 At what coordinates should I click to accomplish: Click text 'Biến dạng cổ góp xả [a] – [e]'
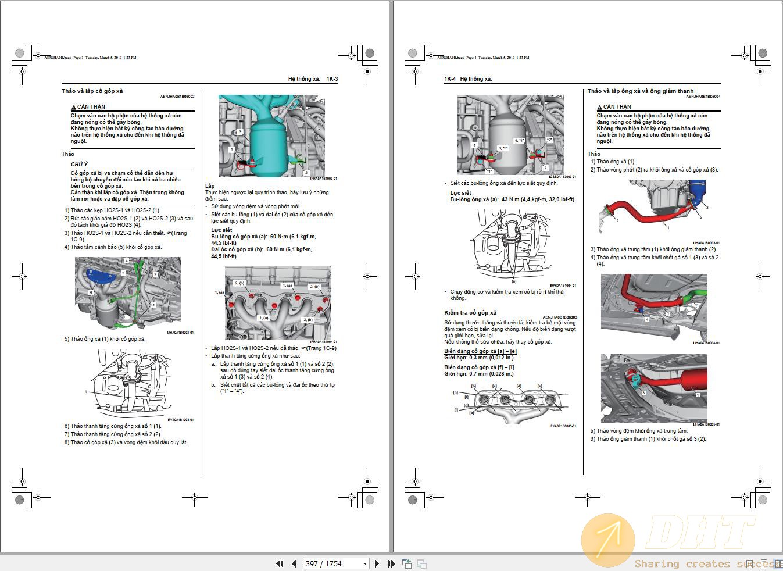pyautogui.click(x=480, y=351)
